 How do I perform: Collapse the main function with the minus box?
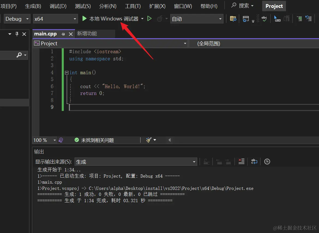67,73
